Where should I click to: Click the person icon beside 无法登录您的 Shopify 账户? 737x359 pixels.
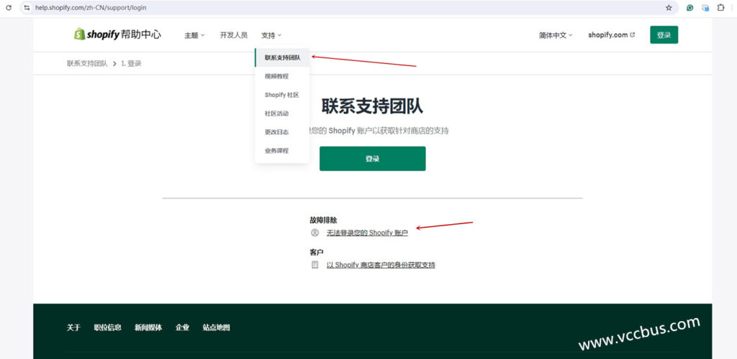coord(315,233)
